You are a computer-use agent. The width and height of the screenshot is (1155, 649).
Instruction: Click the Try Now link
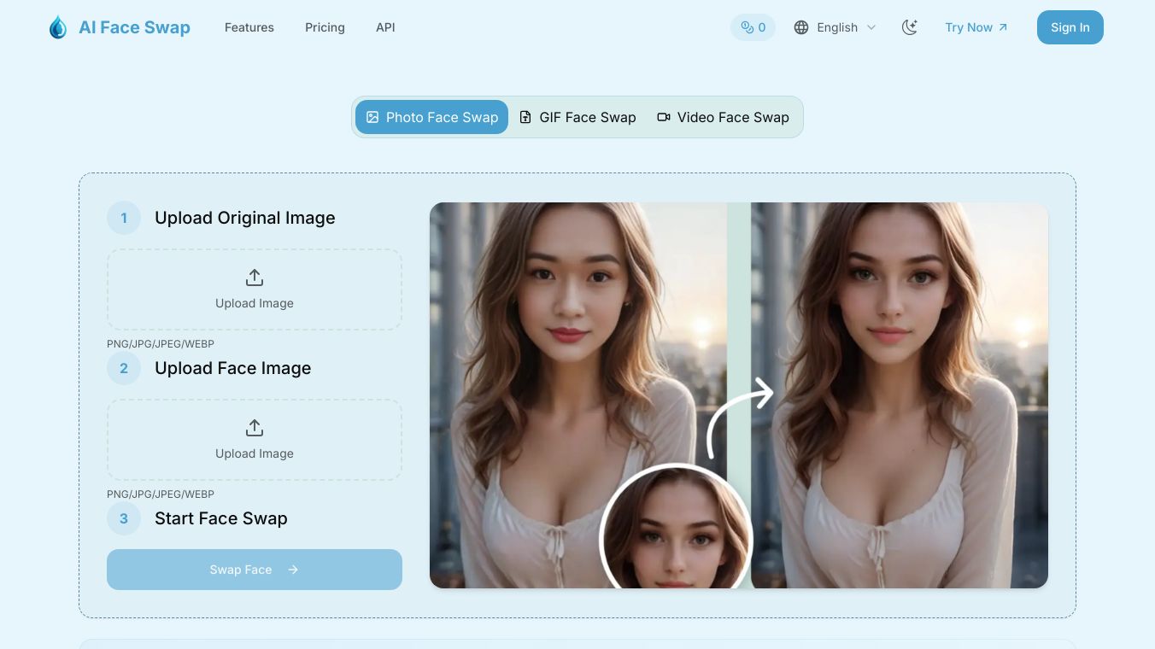pyautogui.click(x=976, y=27)
